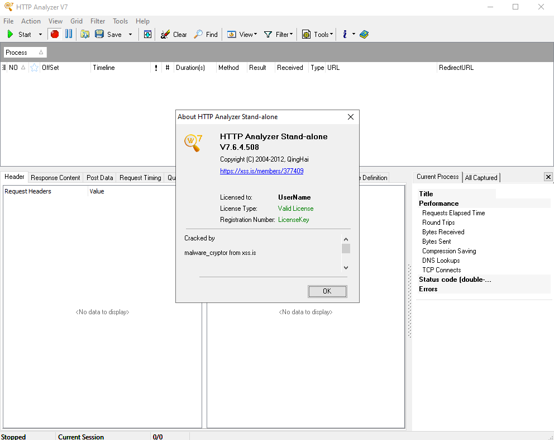This screenshot has width=554, height=440.
Task: Click the credits scrollbar down arrow
Action: [x=346, y=267]
